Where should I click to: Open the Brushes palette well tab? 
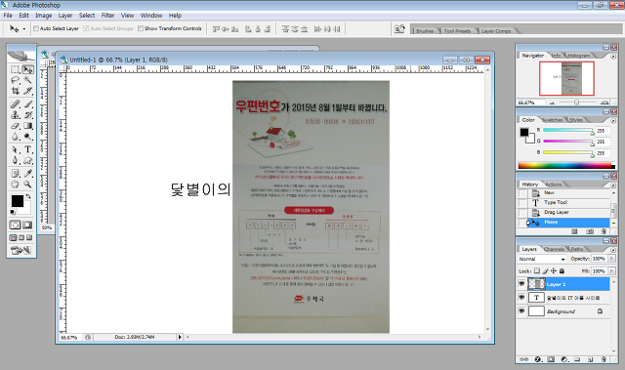tap(425, 30)
